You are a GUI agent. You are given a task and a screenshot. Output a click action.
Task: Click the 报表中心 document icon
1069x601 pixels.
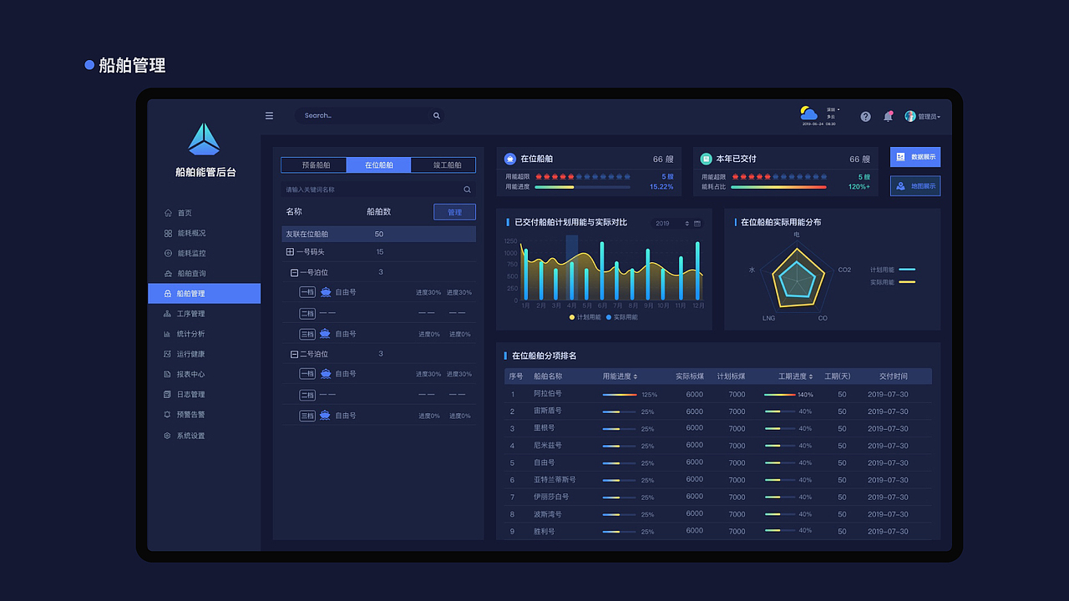(168, 374)
